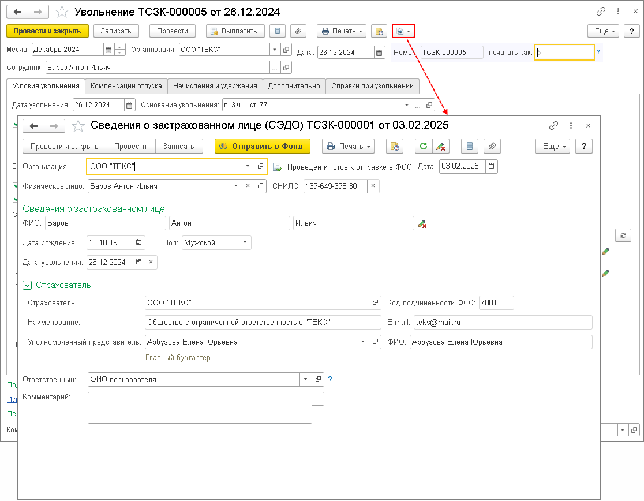Click Выплатить button
Image resolution: width=644 pixels, height=501 pixels.
coord(235,31)
